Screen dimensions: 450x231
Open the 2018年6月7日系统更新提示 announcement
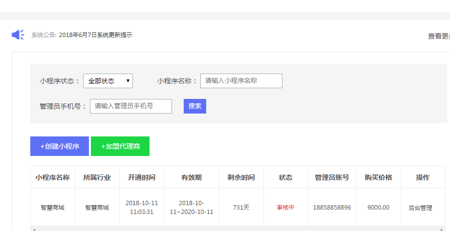pos(95,35)
